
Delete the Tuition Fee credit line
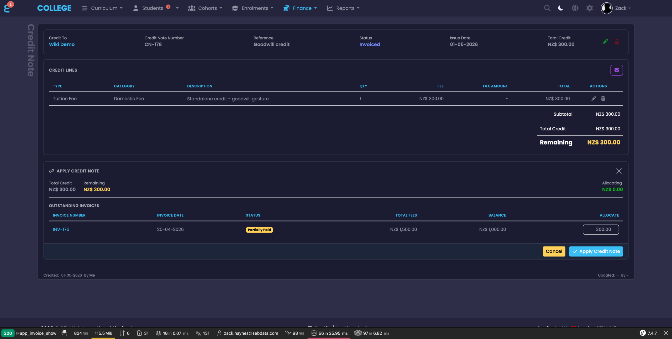[603, 99]
